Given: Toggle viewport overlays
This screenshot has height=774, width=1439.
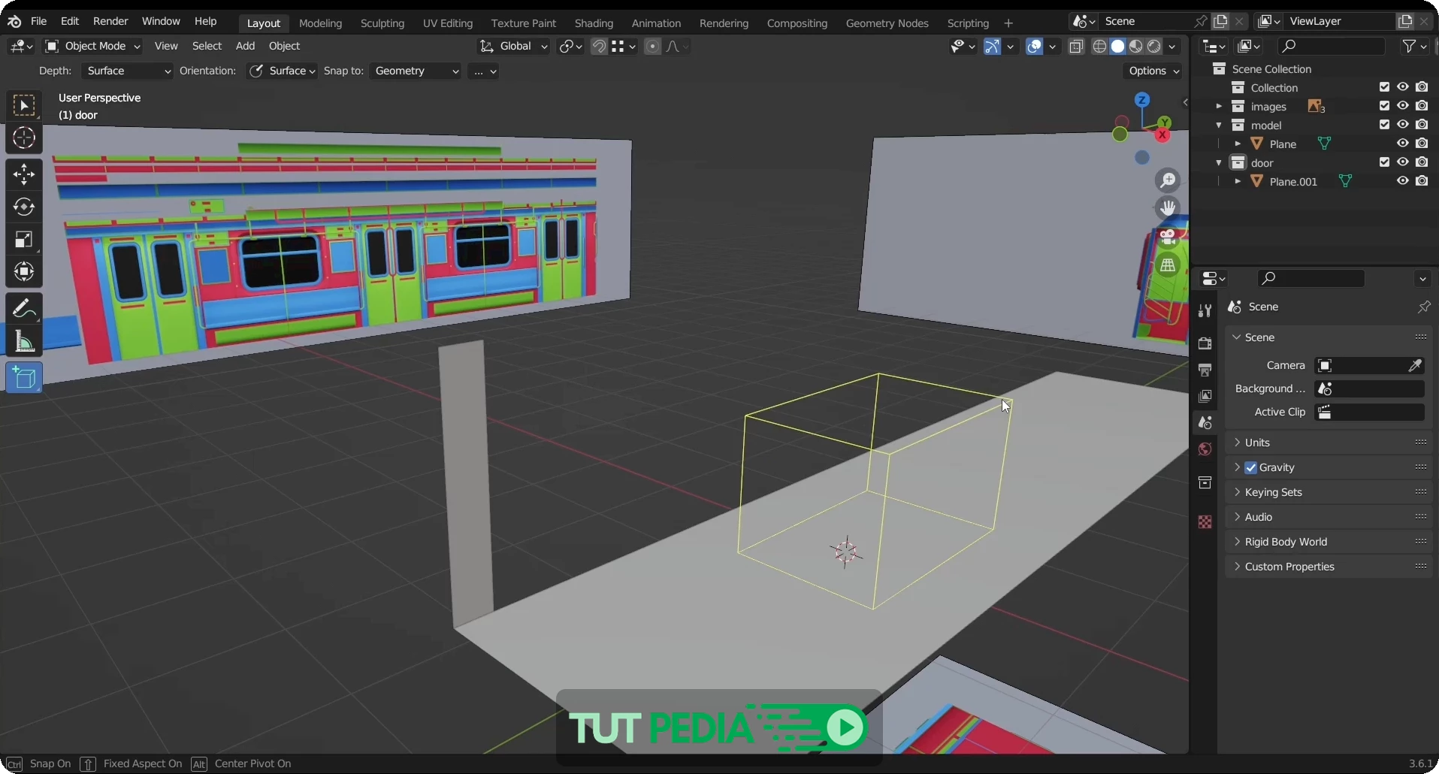Looking at the screenshot, I should click(x=1035, y=47).
